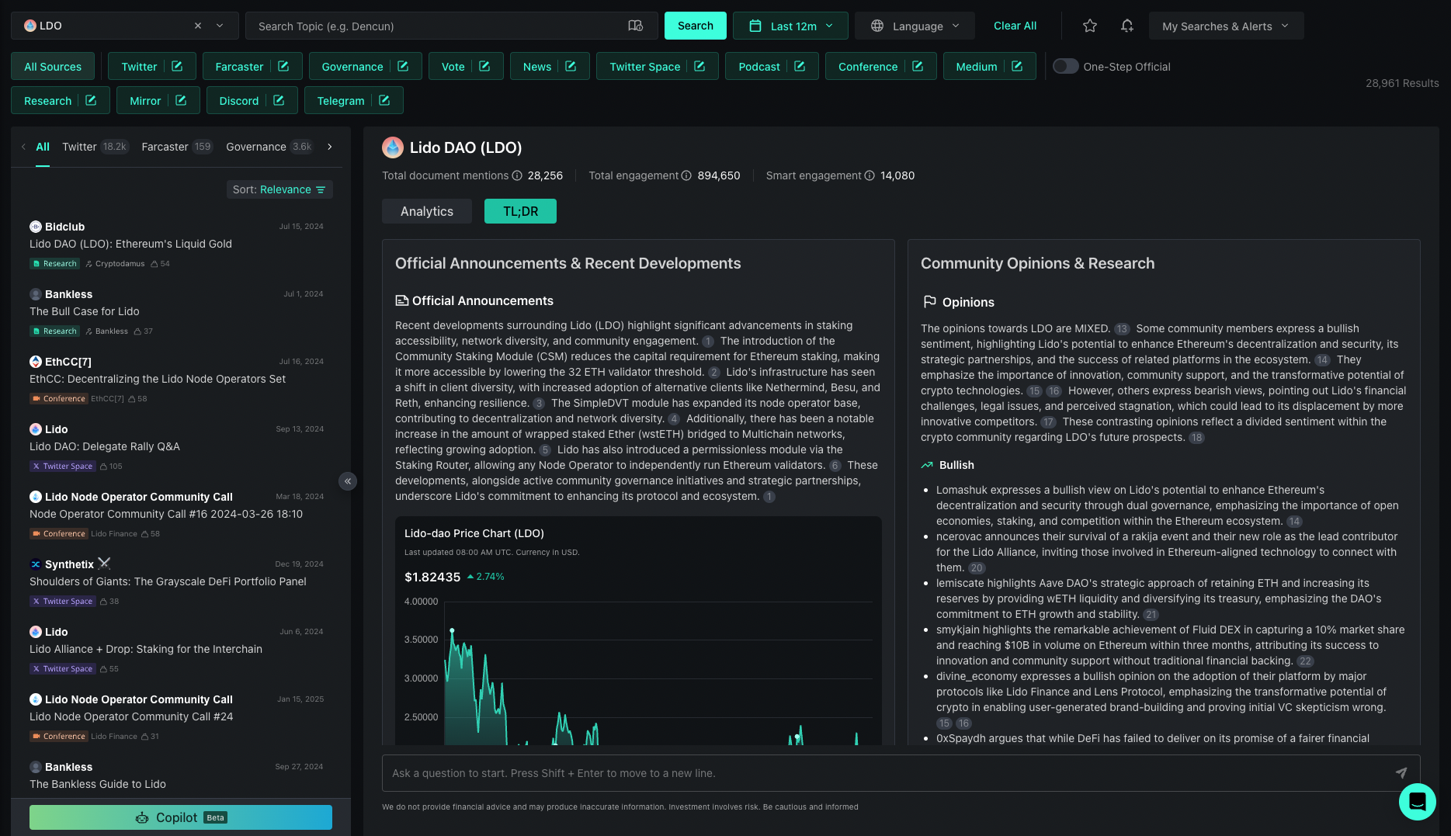Open the saved-search book icon inside search bar
Viewport: 1451px width, 836px height.
[x=635, y=26]
